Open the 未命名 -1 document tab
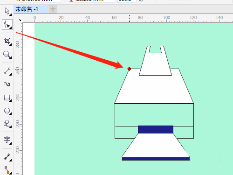 [31, 9]
